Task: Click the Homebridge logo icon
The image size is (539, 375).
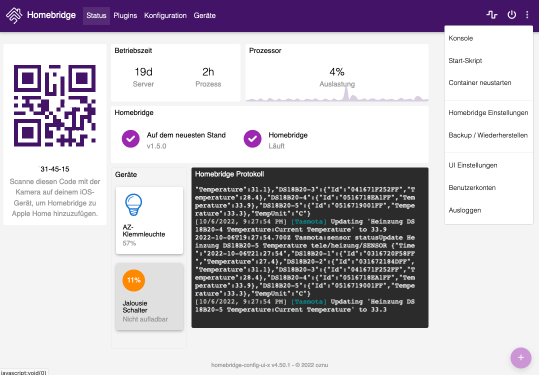Action: click(x=14, y=15)
